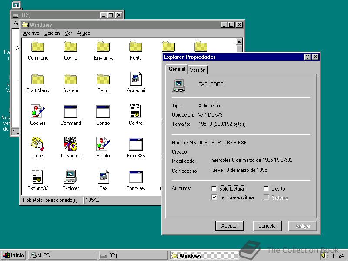Select the Command program icon
The height and width of the screenshot is (261, 348).
(x=70, y=112)
